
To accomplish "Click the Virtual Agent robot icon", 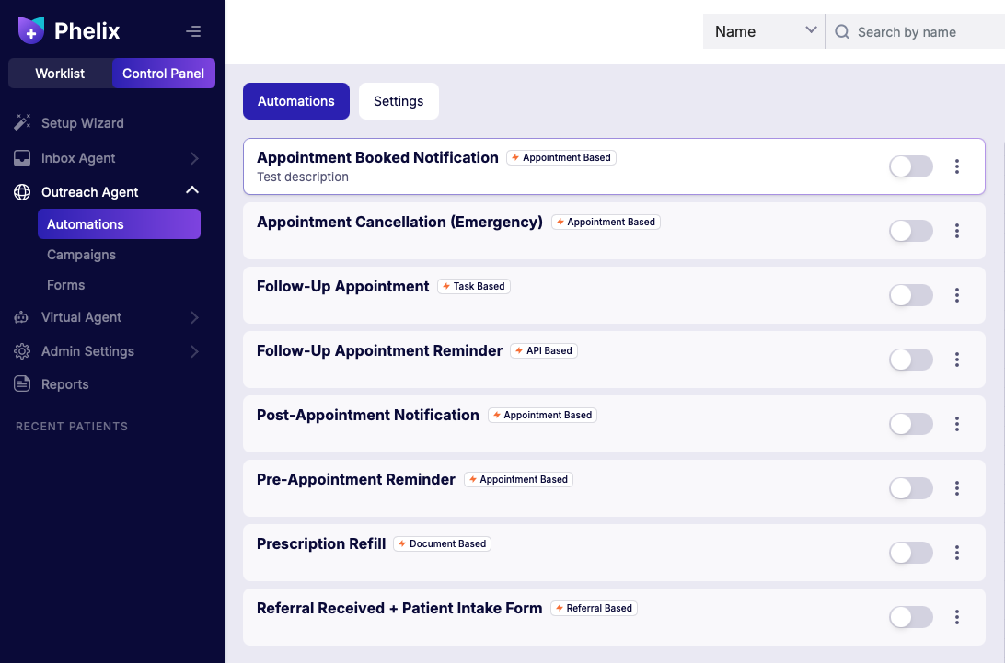I will [x=22, y=317].
